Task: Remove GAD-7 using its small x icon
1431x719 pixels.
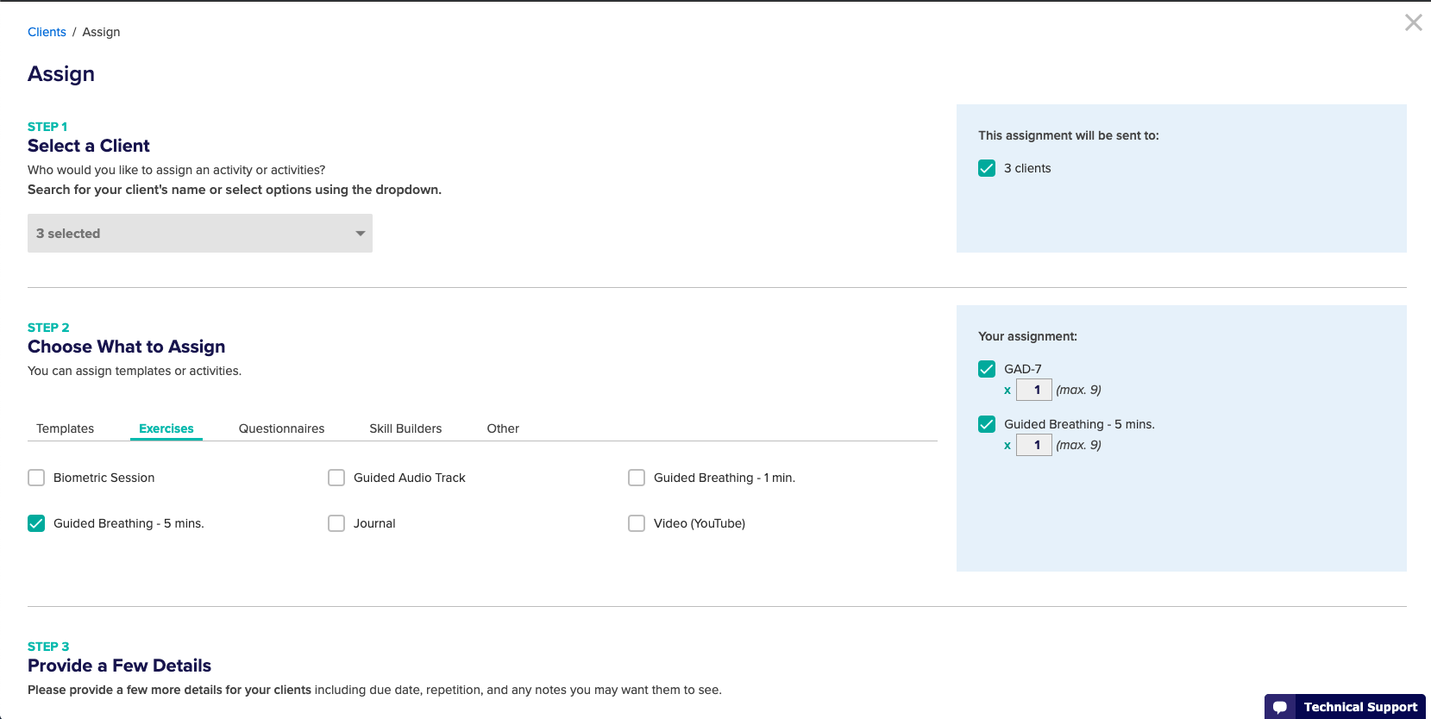Action: click(1007, 391)
